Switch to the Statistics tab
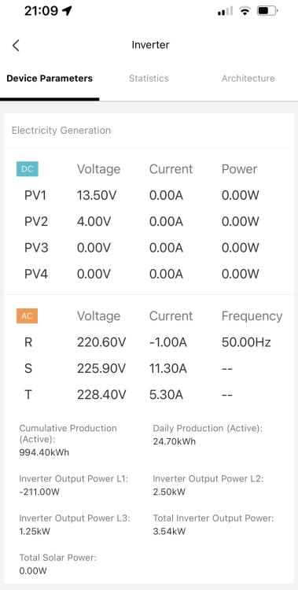Viewport: 298px width, 590px height. pyautogui.click(x=149, y=78)
